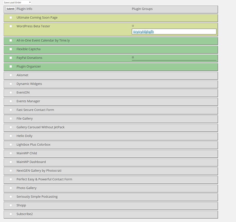Select the Akismet checkbox

[11, 75]
